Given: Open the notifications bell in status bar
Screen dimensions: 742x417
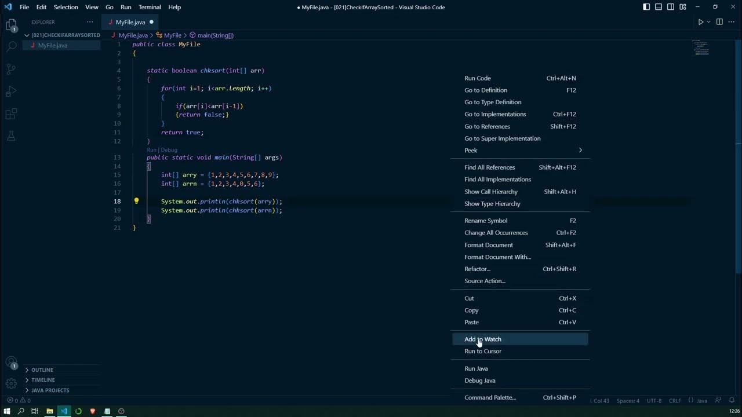Looking at the screenshot, I should 733,400.
